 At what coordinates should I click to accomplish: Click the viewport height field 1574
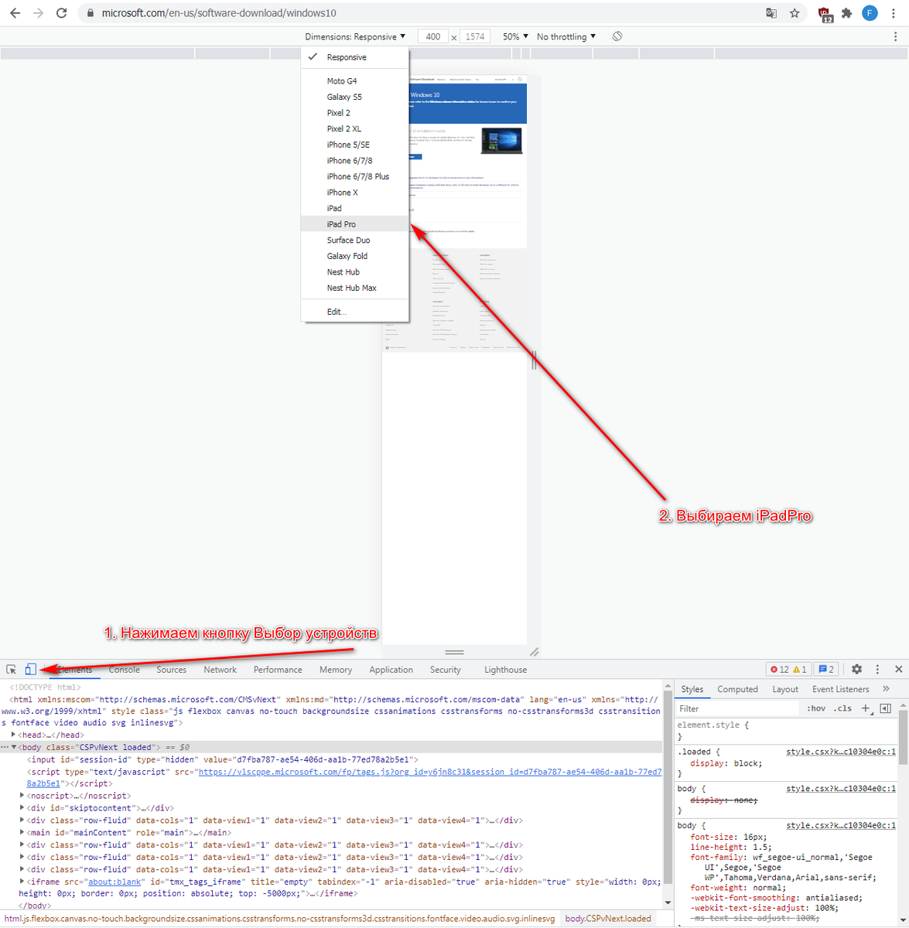click(x=475, y=36)
